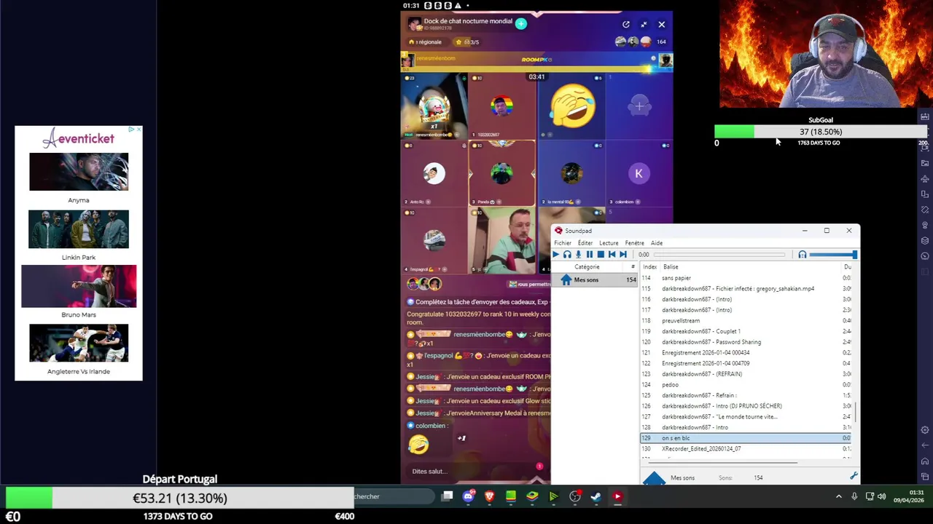This screenshot has width=933, height=524.
Task: Select sound 115 Fichier infecté gregory_sahakian.mp4
Action: [745, 289]
